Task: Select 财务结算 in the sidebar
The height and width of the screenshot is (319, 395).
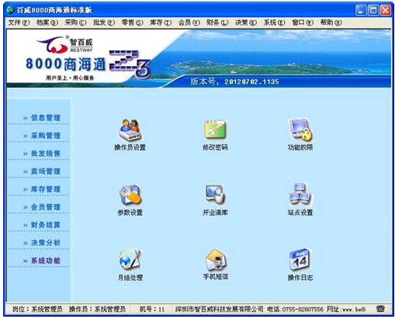Action: (x=46, y=225)
